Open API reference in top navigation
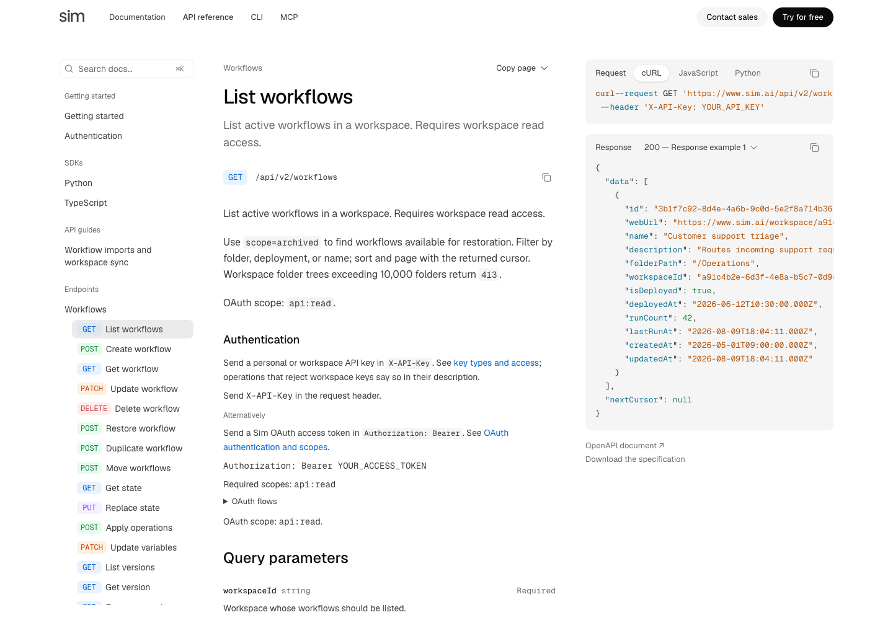Image resolution: width=893 pixels, height=620 pixels. click(208, 17)
